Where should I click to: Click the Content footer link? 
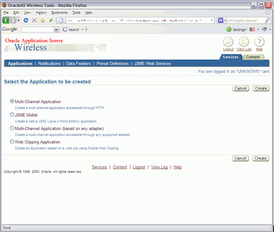pyautogui.click(x=120, y=167)
